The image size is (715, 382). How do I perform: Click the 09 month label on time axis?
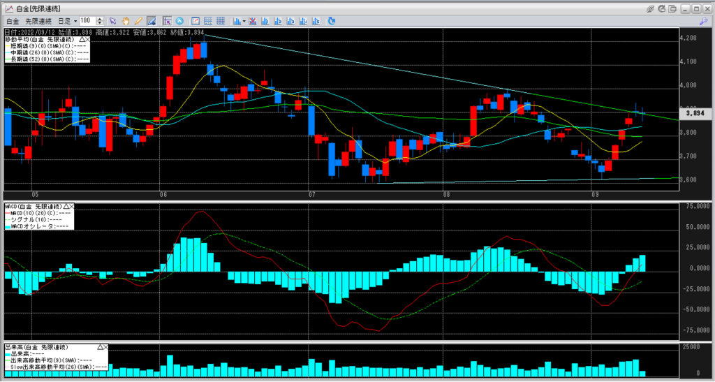point(595,195)
